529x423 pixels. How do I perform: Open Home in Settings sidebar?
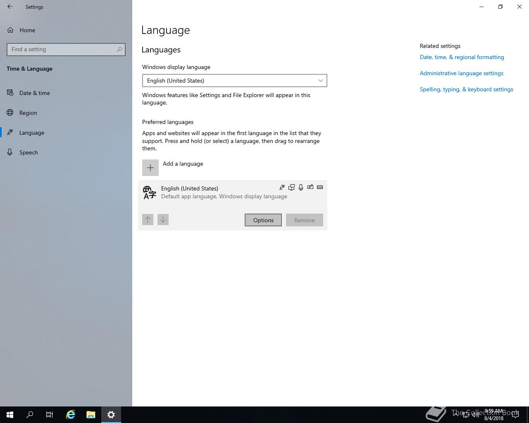pyautogui.click(x=27, y=30)
